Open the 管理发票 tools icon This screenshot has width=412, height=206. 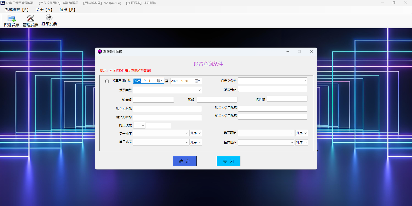tap(30, 19)
